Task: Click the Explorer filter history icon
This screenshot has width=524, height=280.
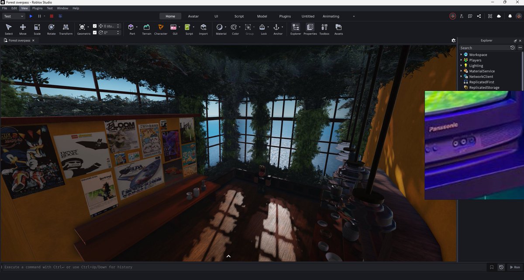Action: click(513, 48)
